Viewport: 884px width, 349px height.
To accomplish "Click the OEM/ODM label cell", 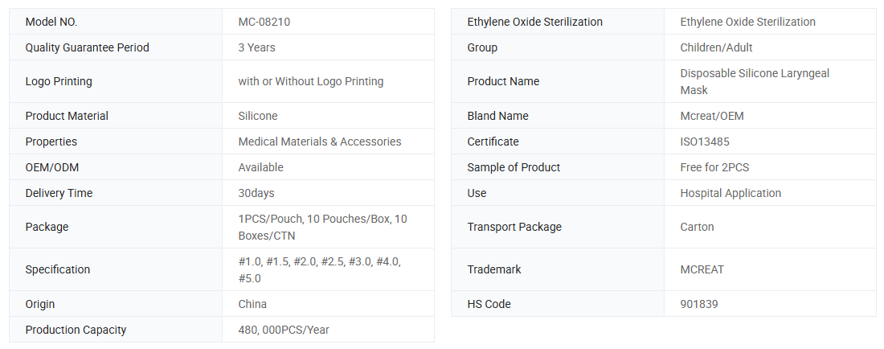I will 52,167.
